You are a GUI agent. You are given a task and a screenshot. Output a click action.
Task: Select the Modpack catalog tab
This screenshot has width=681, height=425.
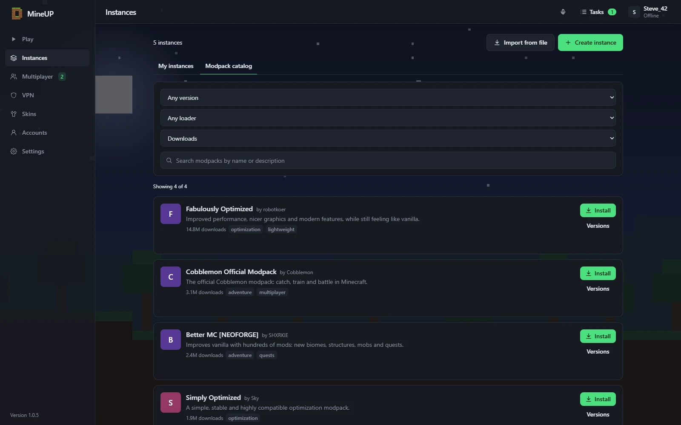coord(229,66)
